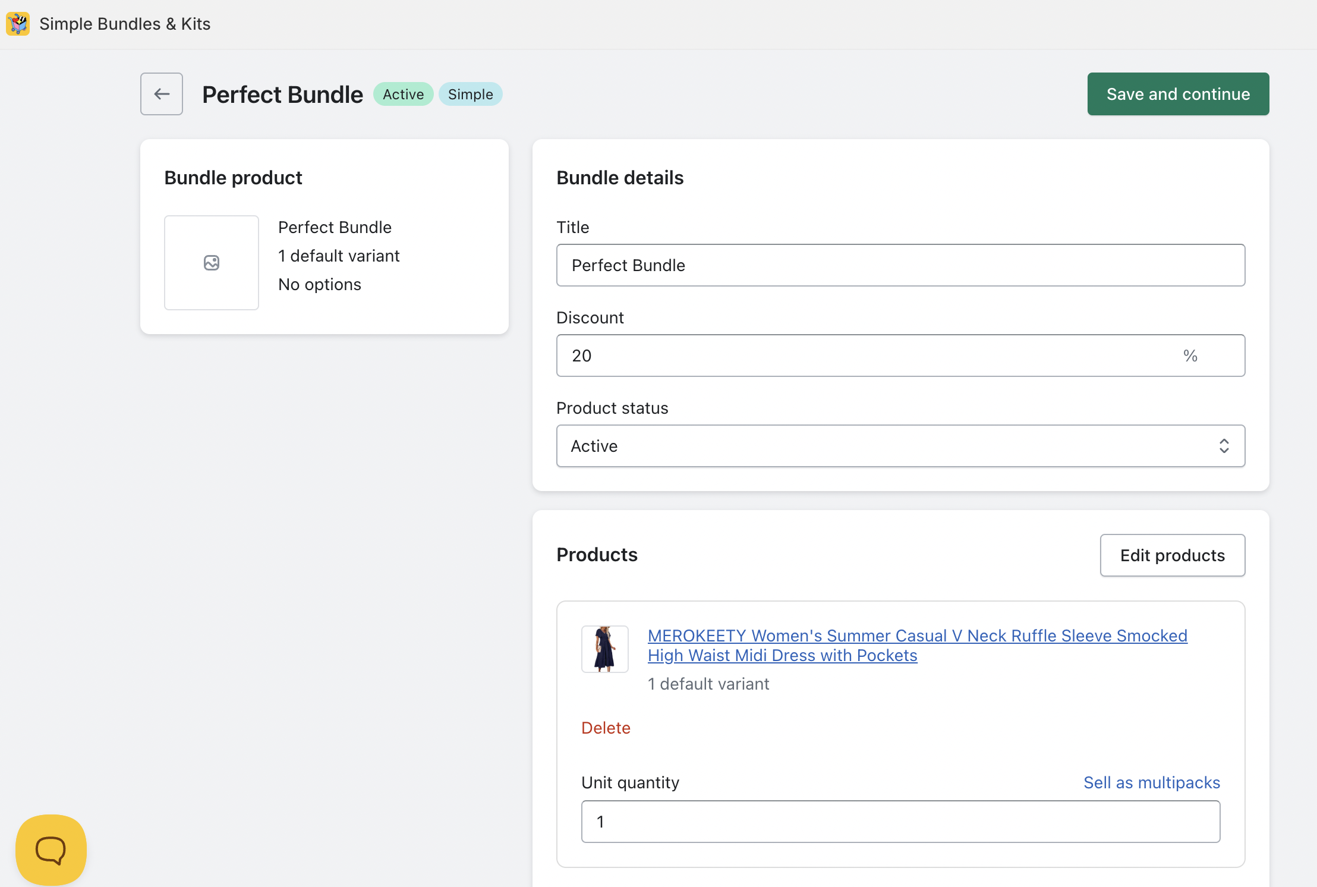1317x887 pixels.
Task: Delete the MEROKEETY dress from bundle
Action: (x=606, y=728)
